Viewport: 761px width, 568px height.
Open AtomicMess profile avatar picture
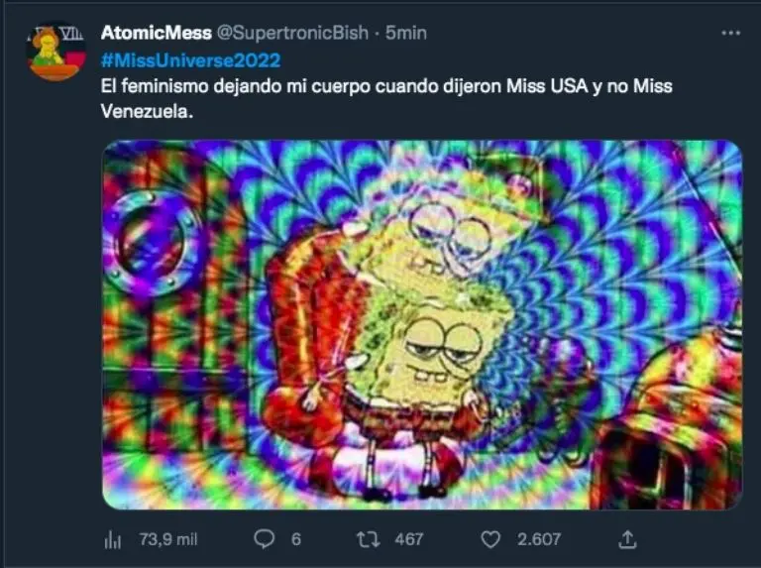55,52
